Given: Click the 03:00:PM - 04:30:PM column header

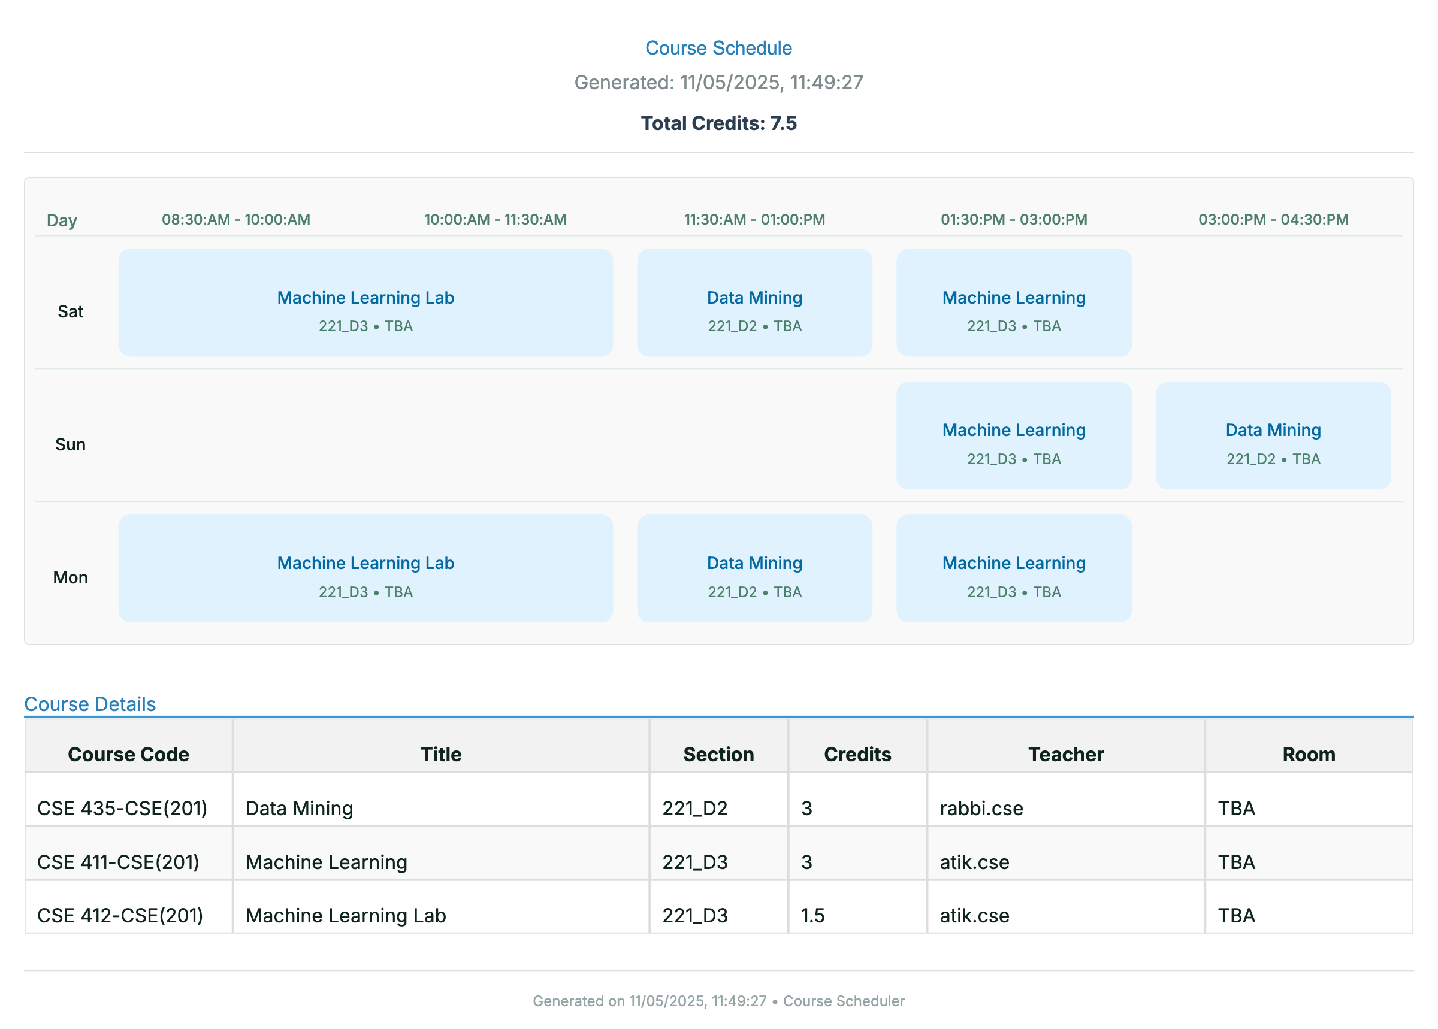Looking at the screenshot, I should pos(1273,219).
